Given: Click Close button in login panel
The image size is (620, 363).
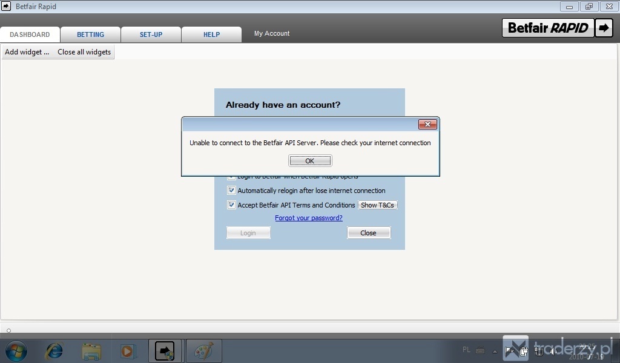Looking at the screenshot, I should [x=369, y=233].
